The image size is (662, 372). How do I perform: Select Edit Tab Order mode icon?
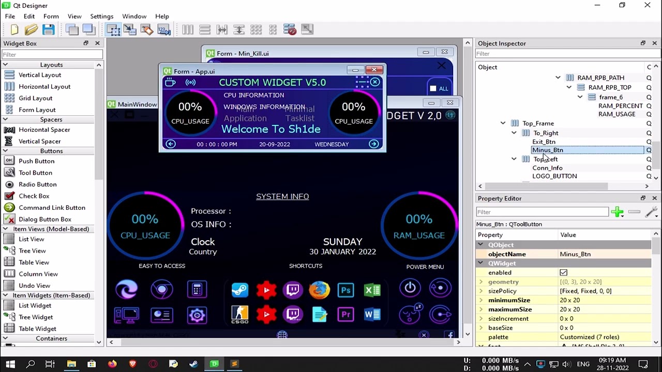[x=164, y=29]
